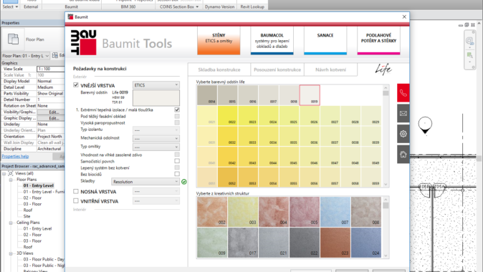Open the Skladby Resolution dropdown
The height and width of the screenshot is (272, 483).
pyautogui.click(x=145, y=182)
